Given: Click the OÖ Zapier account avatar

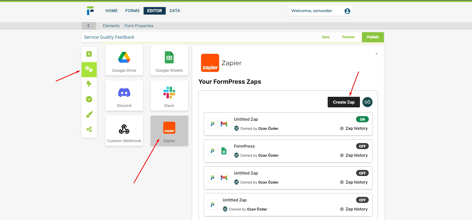Looking at the screenshot, I should click(x=367, y=102).
